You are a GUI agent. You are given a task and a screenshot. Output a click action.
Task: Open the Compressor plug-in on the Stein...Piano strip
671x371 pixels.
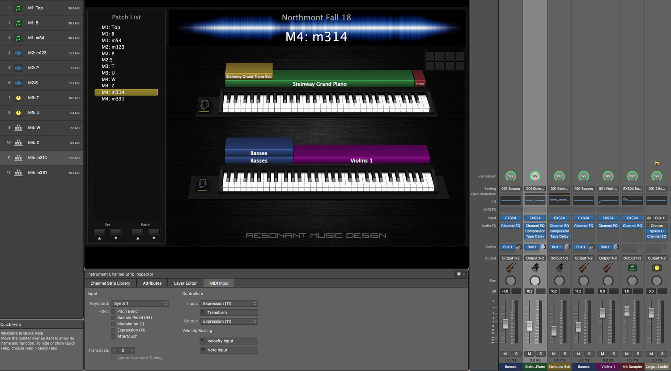click(x=535, y=231)
